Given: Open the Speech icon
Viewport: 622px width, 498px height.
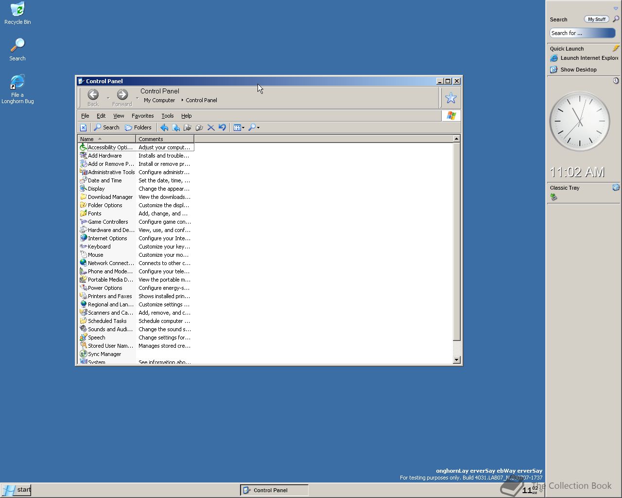Looking at the screenshot, I should point(83,338).
